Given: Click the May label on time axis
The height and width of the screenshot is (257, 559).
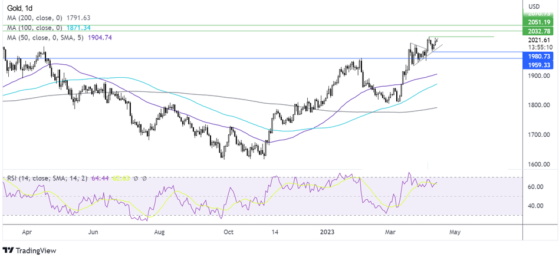Looking at the screenshot, I should 455,232.
